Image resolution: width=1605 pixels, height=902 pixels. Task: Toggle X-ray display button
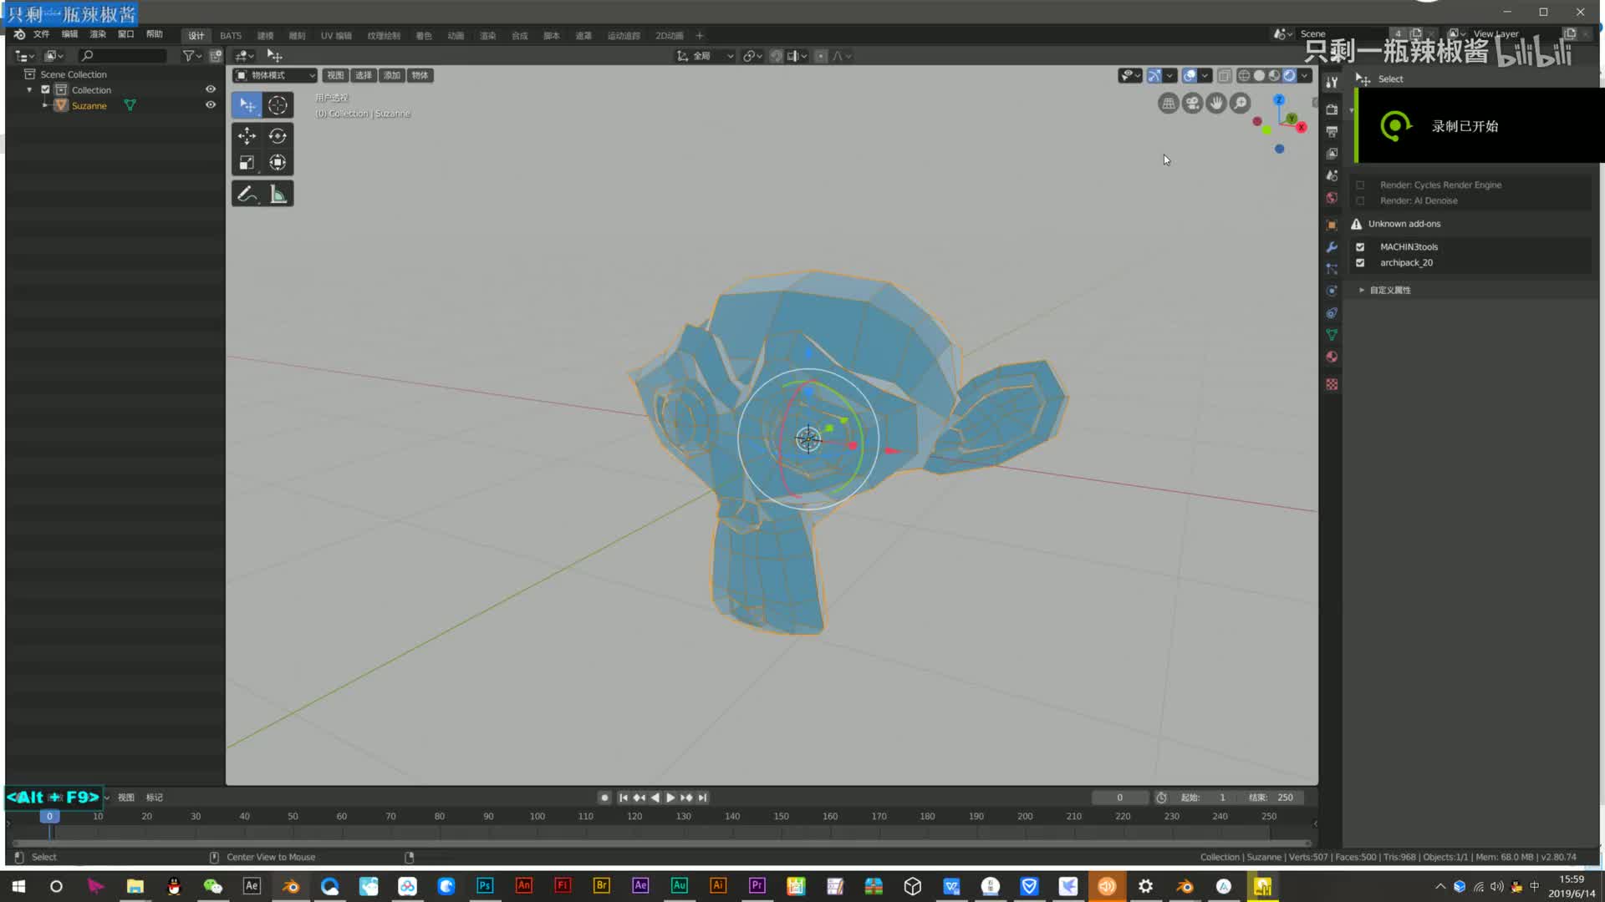click(x=1224, y=76)
